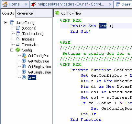Viewport: 132px width, 124px height.
Task: Select class:Config in the tree
Action: pyautogui.click(x=25, y=23)
